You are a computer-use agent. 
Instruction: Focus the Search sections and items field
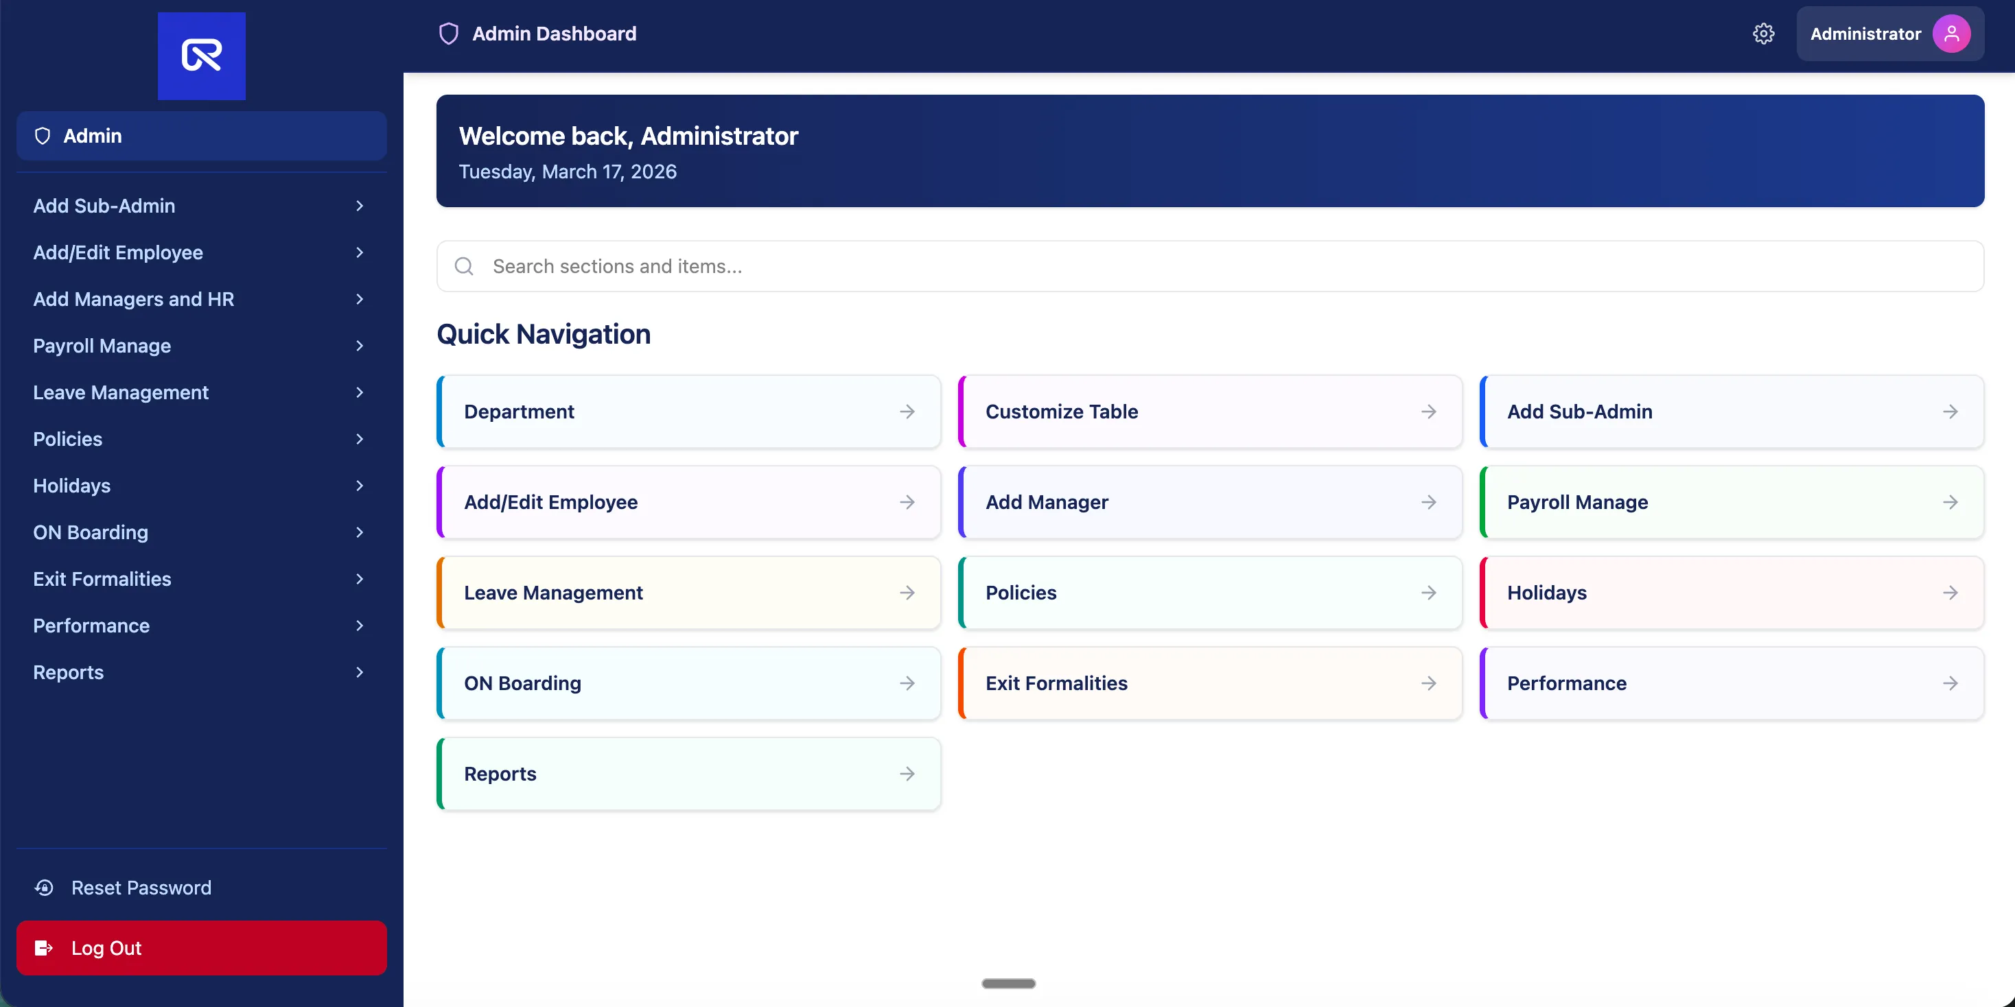coord(1210,267)
